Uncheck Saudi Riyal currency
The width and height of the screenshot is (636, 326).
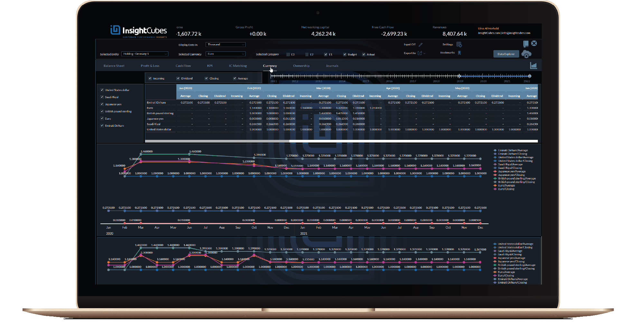coord(102,97)
